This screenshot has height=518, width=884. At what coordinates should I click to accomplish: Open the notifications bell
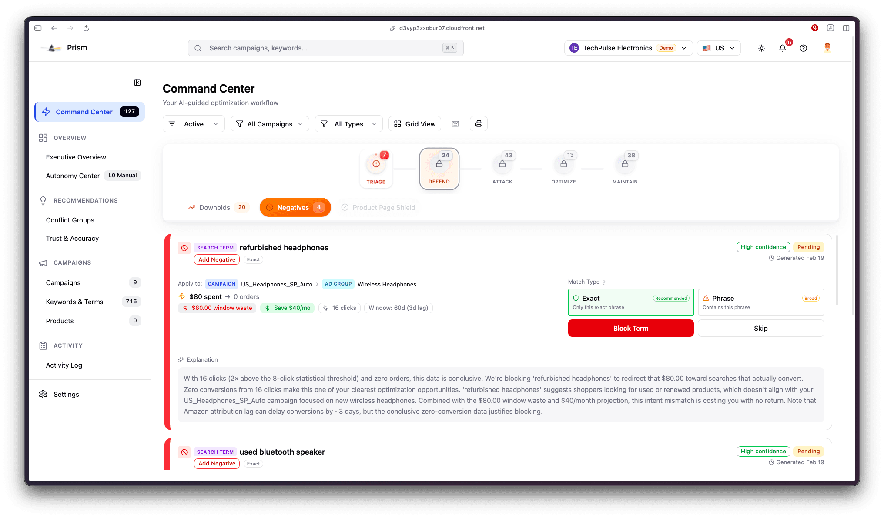[783, 48]
